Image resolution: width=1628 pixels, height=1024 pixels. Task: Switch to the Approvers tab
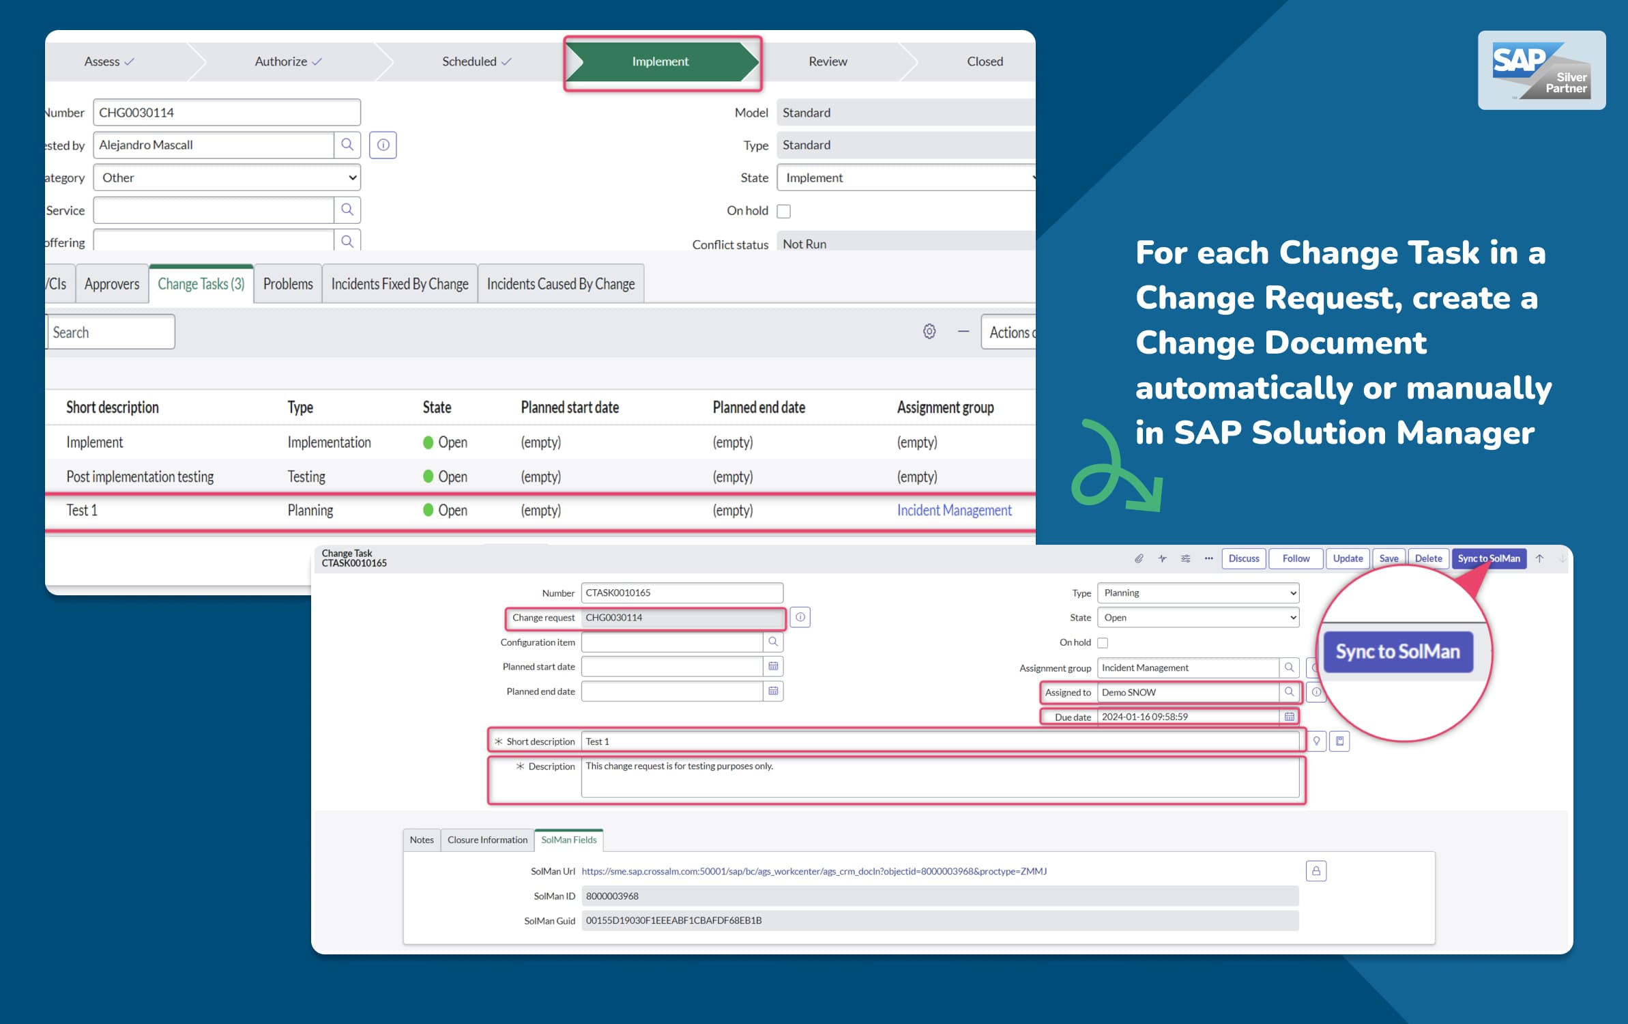pos(112,284)
